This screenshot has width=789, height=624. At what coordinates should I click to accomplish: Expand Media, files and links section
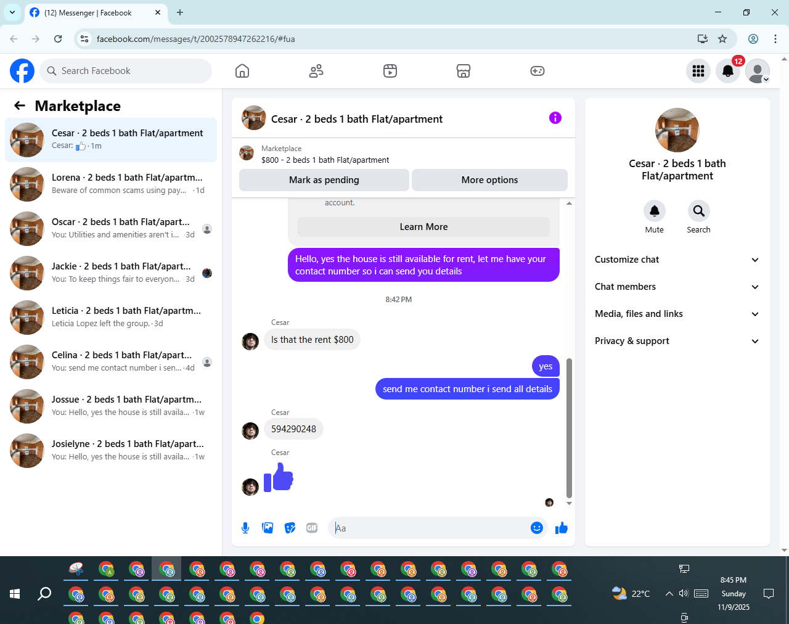pyautogui.click(x=677, y=314)
